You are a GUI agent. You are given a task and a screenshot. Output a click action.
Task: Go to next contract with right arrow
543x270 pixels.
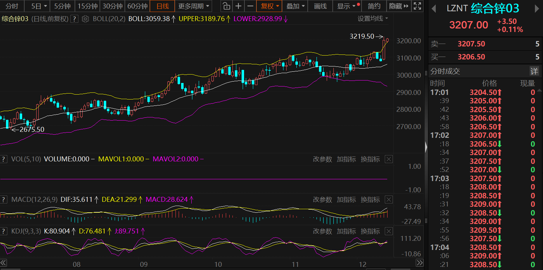pyautogui.click(x=537, y=8)
